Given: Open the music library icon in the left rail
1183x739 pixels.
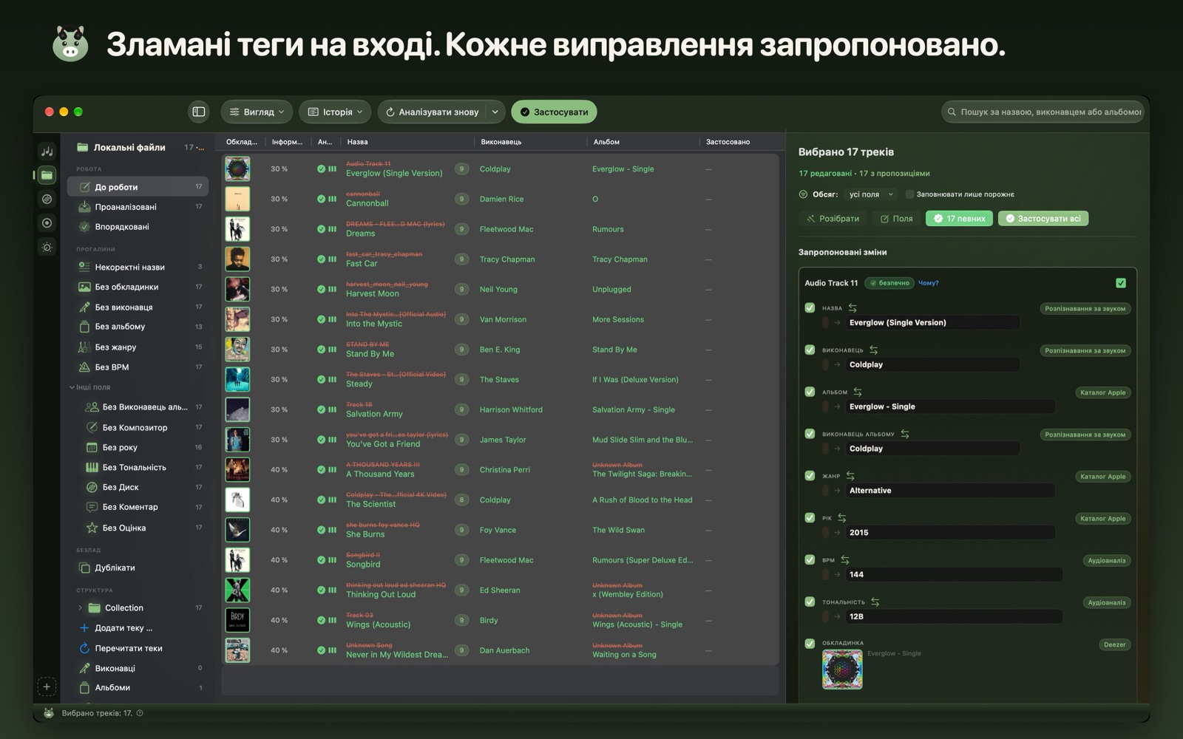Looking at the screenshot, I should (47, 151).
